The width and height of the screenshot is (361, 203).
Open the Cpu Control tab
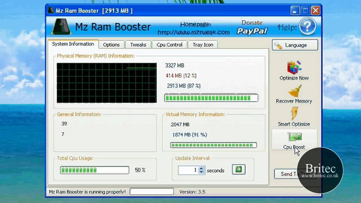tap(170, 45)
